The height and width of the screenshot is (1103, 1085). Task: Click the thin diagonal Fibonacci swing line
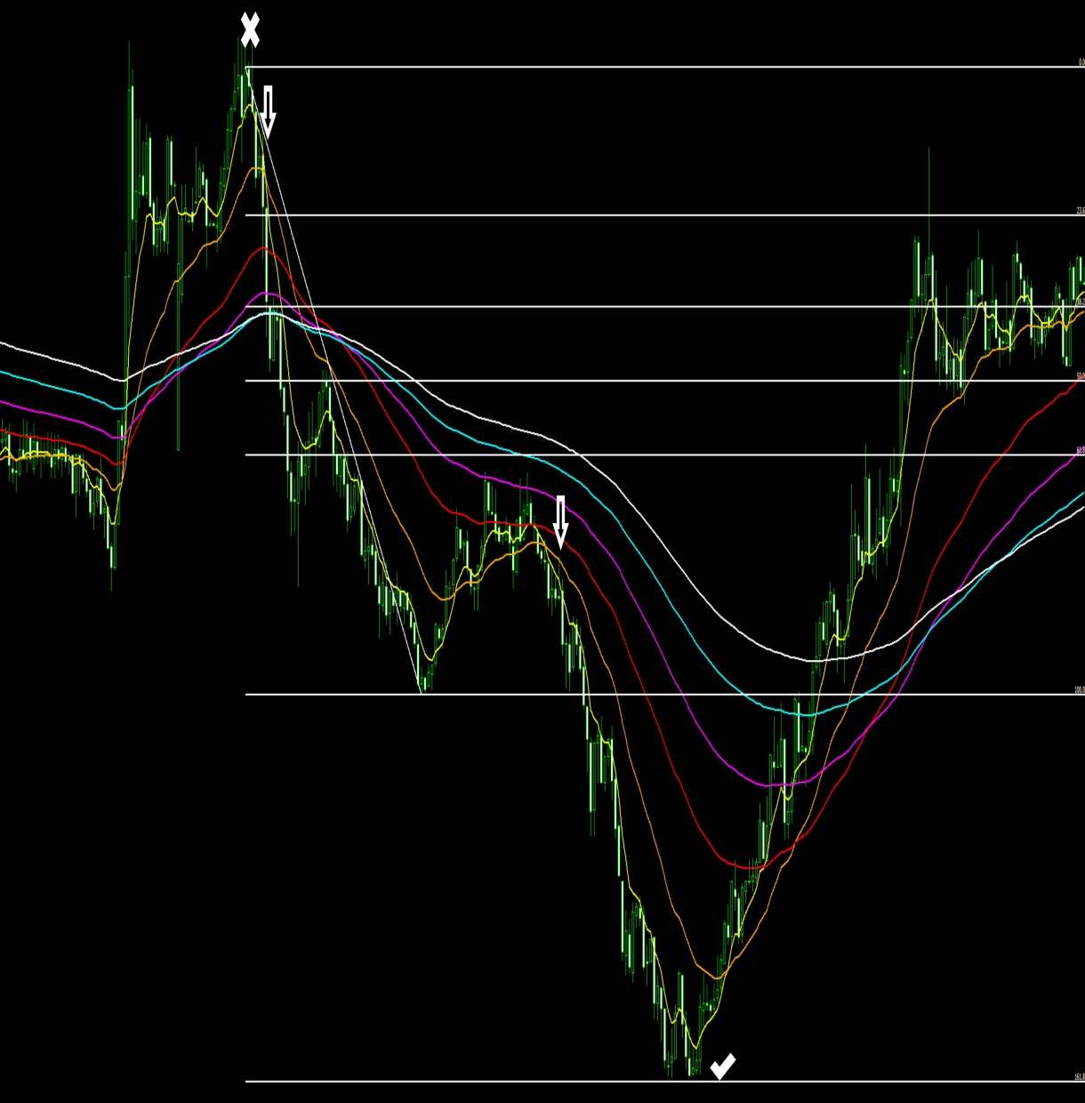click(x=334, y=381)
